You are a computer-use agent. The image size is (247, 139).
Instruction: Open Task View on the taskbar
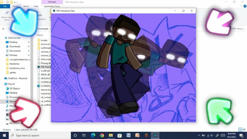84,135
